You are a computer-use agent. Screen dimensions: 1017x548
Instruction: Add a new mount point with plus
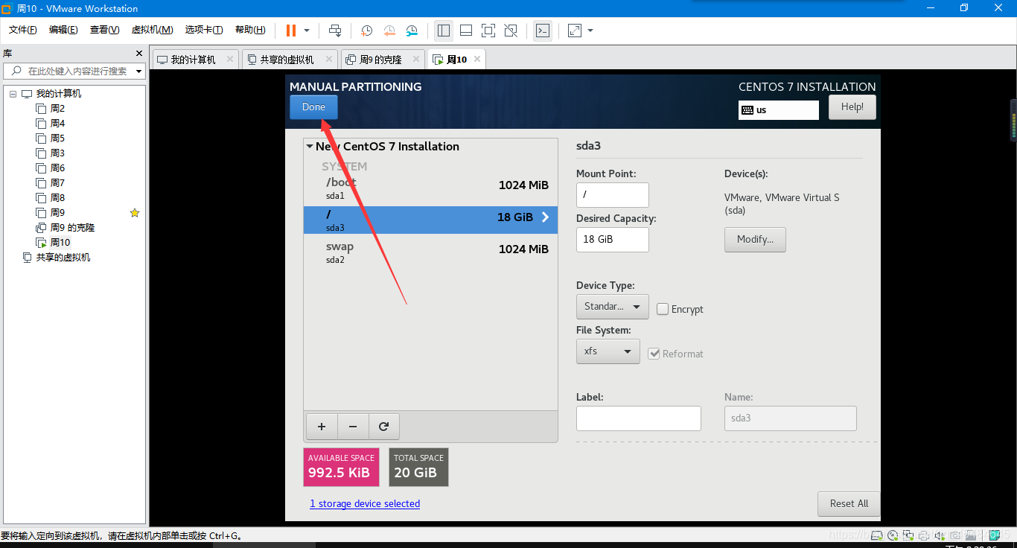(322, 427)
